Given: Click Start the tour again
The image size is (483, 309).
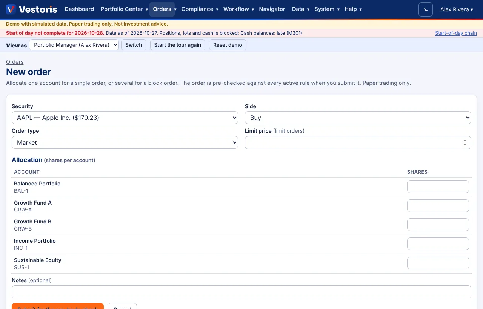Looking at the screenshot, I should 178,45.
